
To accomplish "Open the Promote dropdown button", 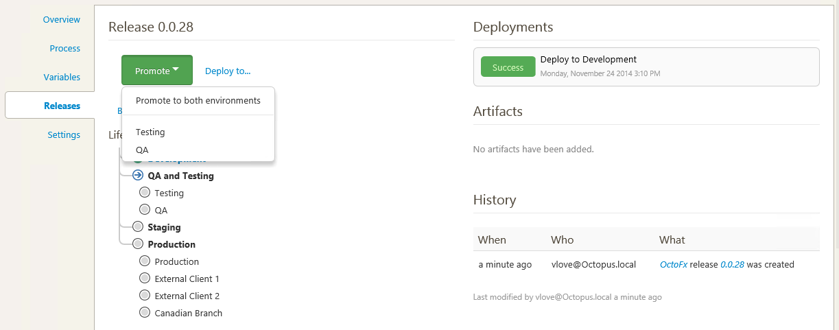I will (x=157, y=71).
